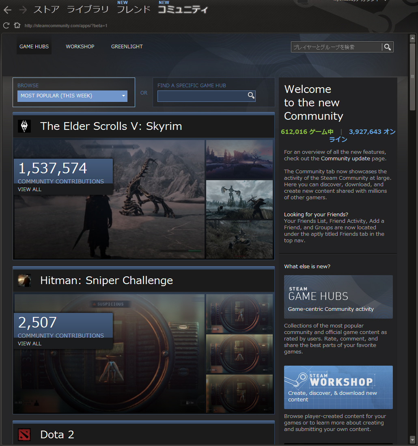
Task: Click VIEW ALL under Hitman contributions
Action: pos(30,344)
